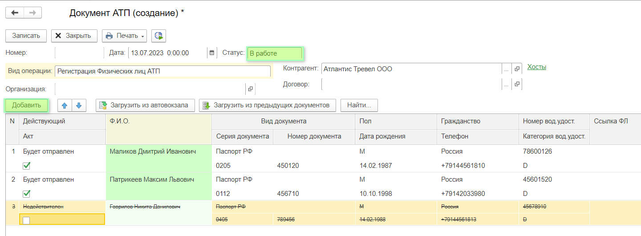The image size is (641, 236).
Task: Move row down with blue arrow
Action: pyautogui.click(x=79, y=106)
